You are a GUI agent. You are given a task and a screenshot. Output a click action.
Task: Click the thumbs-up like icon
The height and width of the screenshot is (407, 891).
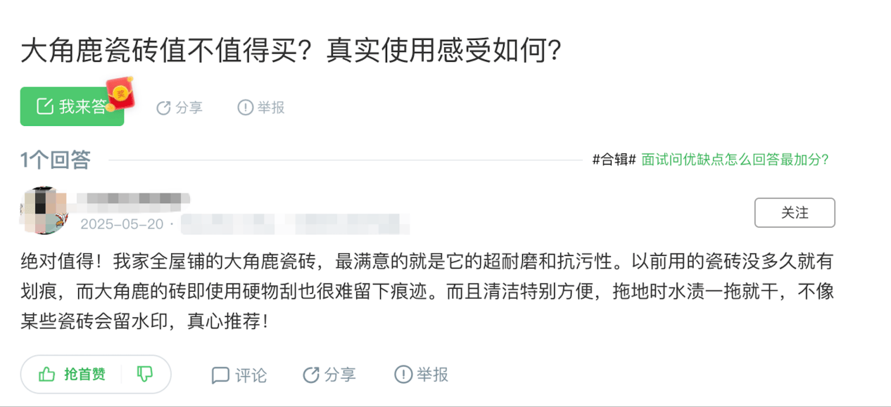(x=47, y=374)
